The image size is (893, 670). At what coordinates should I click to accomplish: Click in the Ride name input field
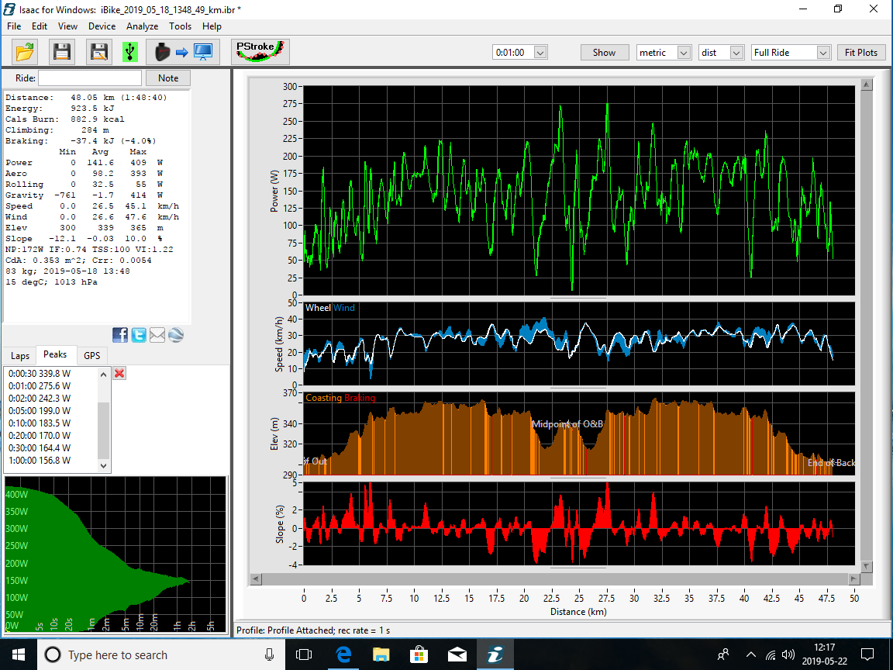90,78
